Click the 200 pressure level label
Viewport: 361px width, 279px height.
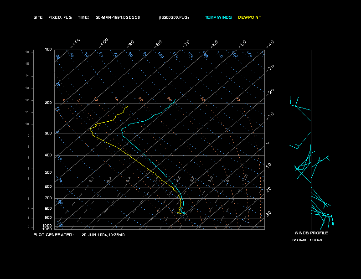(x=48, y=103)
